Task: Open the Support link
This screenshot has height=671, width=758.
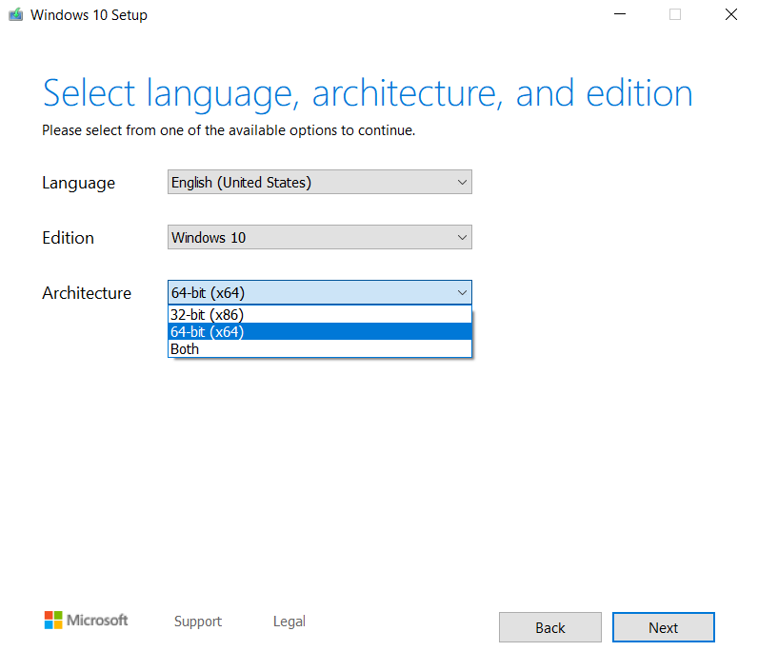Action: (198, 622)
